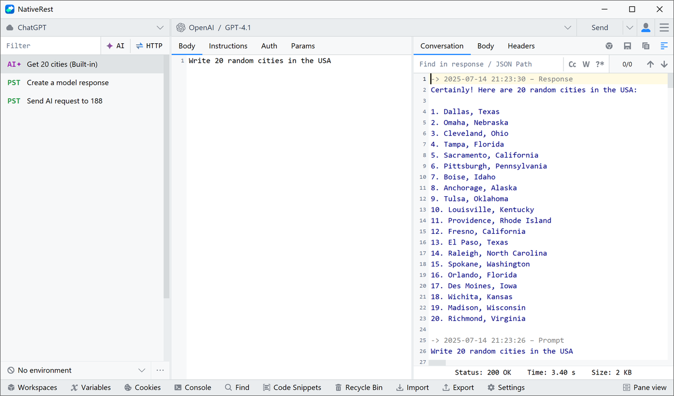Click the Export button
674x396 pixels.
tap(458, 388)
